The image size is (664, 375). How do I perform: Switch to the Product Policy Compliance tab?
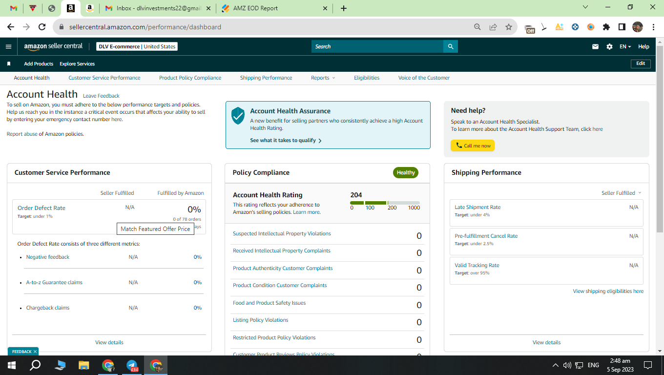click(190, 78)
